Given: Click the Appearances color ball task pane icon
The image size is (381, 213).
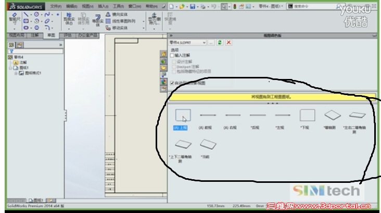Looking at the screenshot, I should pos(163,82).
